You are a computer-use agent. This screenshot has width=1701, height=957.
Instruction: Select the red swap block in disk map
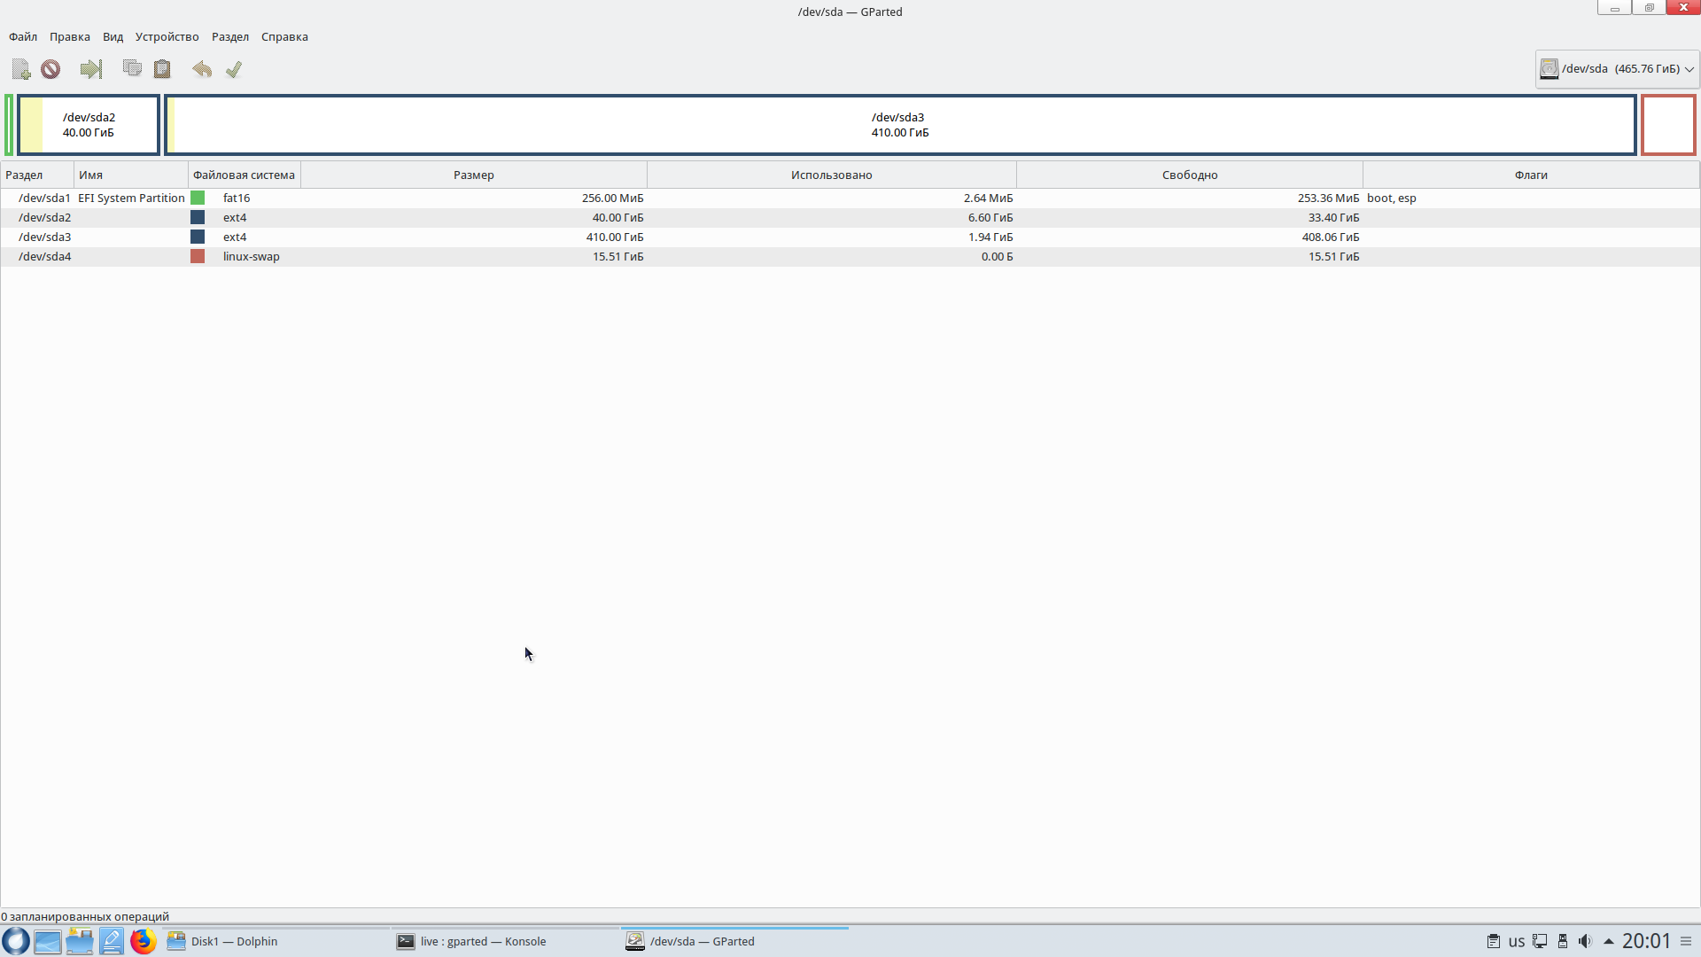point(1668,125)
